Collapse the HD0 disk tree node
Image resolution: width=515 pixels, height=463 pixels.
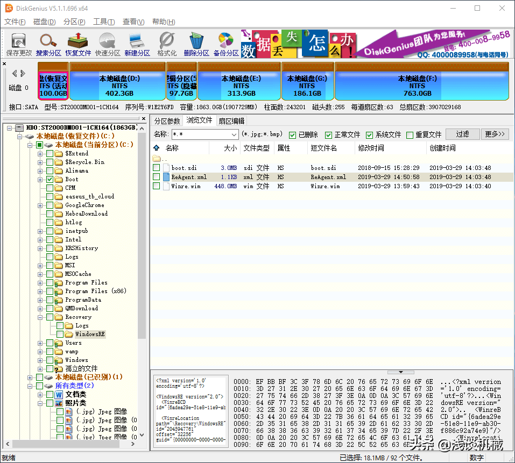tap(9, 127)
